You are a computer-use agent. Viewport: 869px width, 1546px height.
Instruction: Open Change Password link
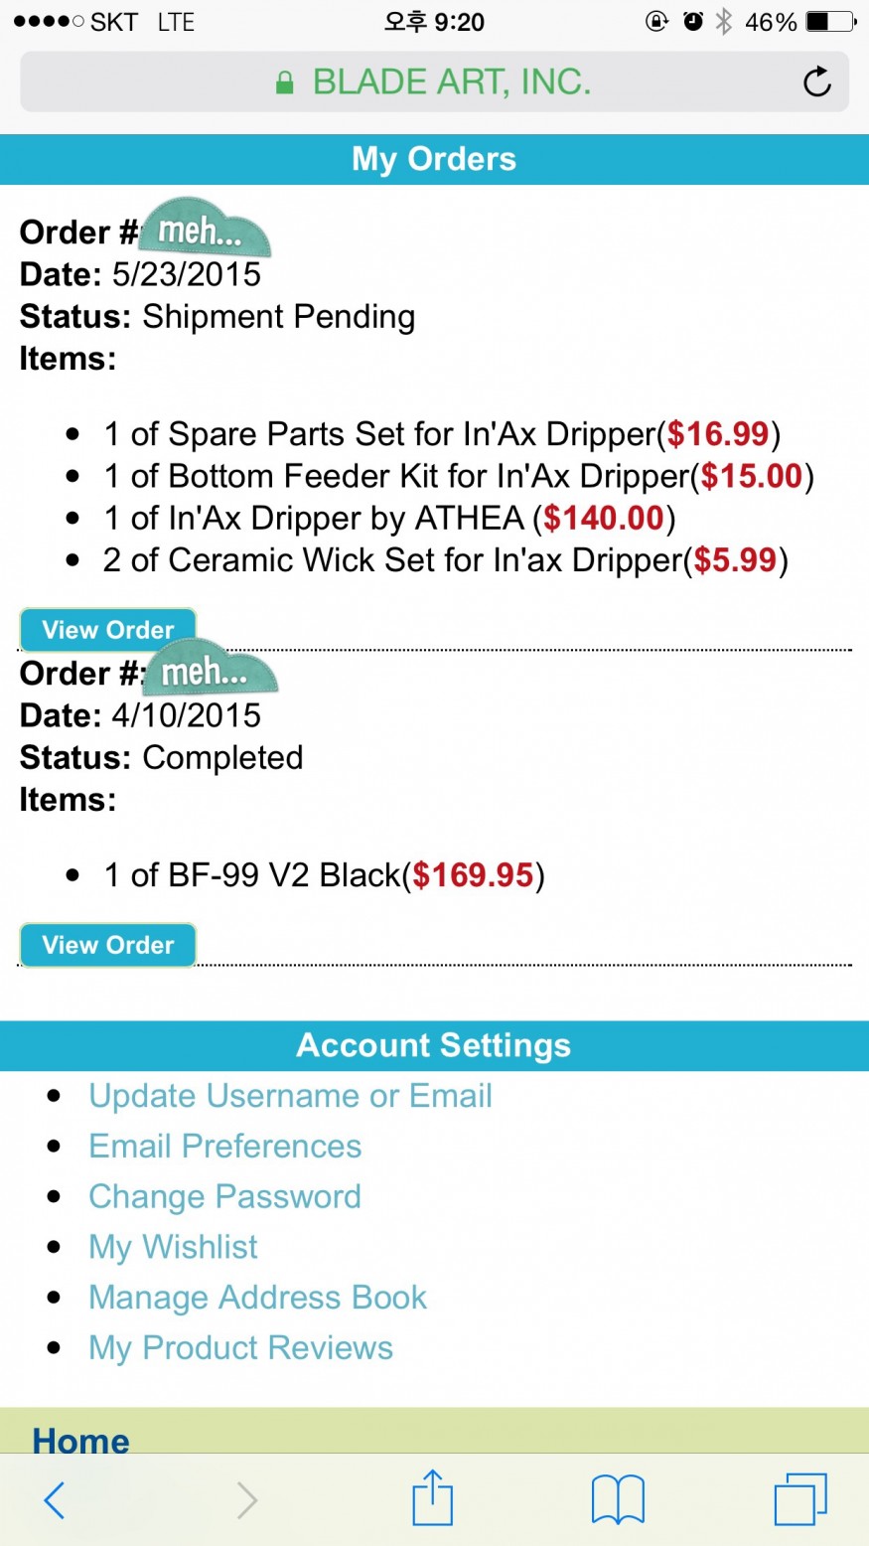coord(224,1196)
